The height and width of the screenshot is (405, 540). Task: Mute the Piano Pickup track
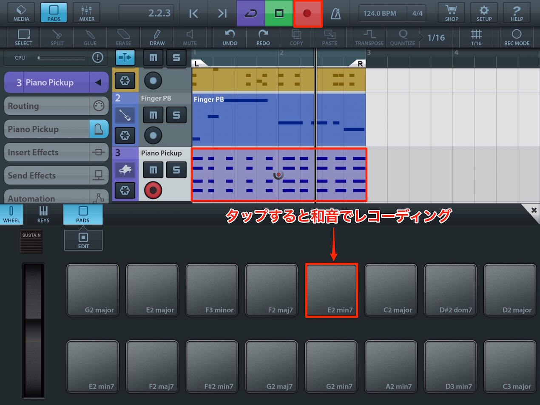coord(153,170)
